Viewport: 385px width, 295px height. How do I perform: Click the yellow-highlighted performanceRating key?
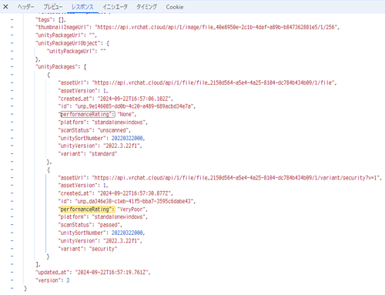coord(87,210)
